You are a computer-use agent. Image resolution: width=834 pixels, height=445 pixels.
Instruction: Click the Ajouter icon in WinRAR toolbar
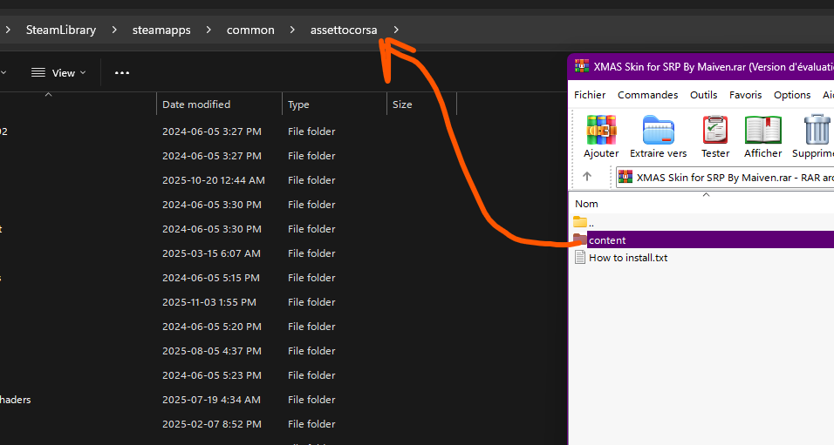(601, 130)
